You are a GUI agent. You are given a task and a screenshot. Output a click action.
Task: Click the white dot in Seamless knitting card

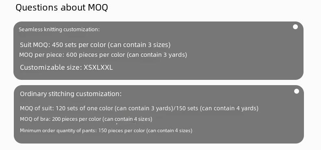click(295, 27)
